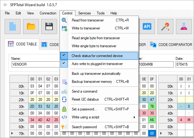194x138 pixels.
Task: Click the flask laboratory toolbar icon
Action: 184,26
